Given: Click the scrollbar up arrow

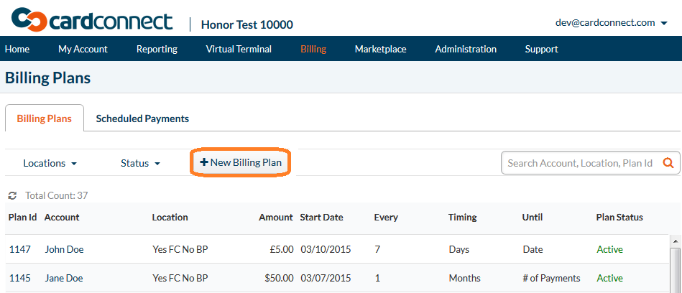Looking at the screenshot, I should (x=676, y=241).
